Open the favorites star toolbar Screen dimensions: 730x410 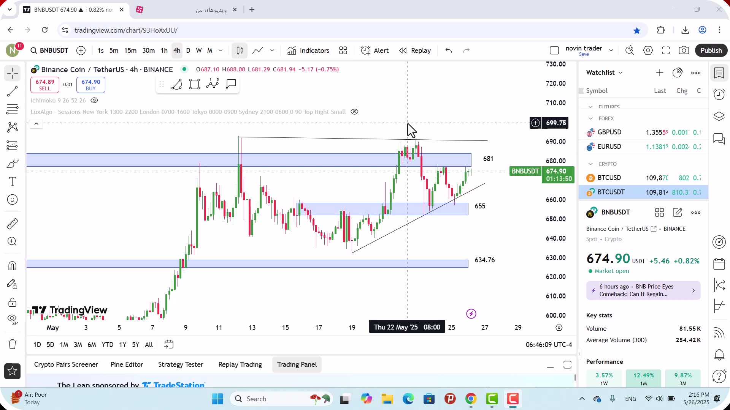[12, 371]
